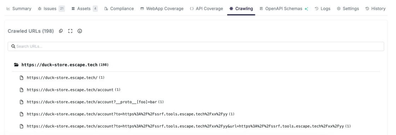The height and width of the screenshot is (135, 396).
Task: Click the copy crawled URLs icon
Action: coord(61,31)
